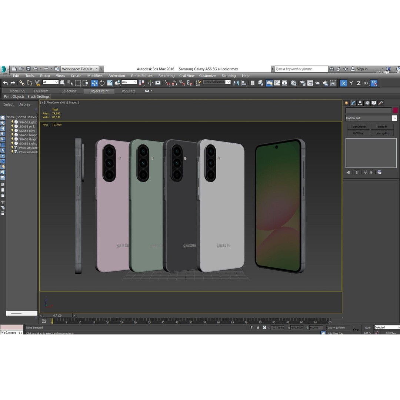Toggle Restrict to X axis constraint
Screen dimensions: 400x400
click(344, 83)
